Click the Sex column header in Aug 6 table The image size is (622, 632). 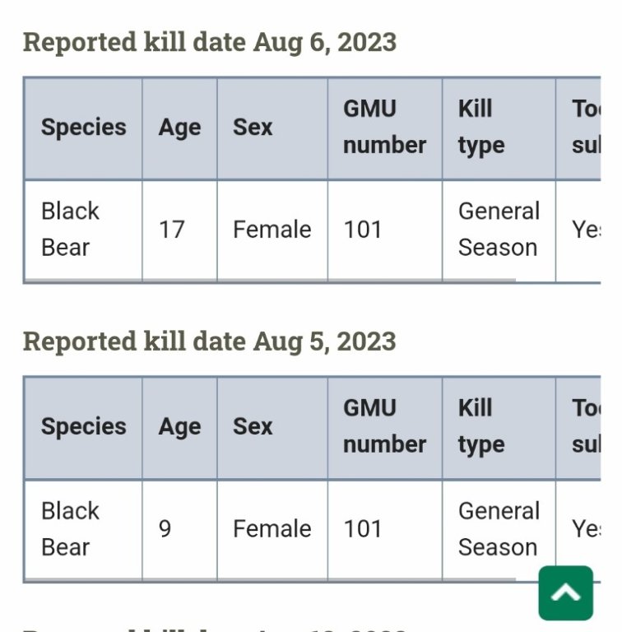pos(252,128)
